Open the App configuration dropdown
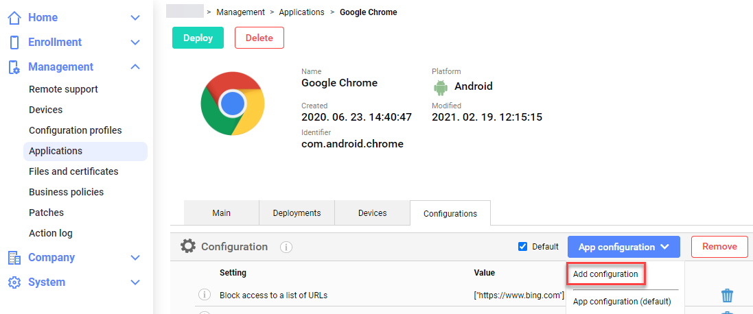Image resolution: width=753 pixels, height=314 pixels. point(623,247)
